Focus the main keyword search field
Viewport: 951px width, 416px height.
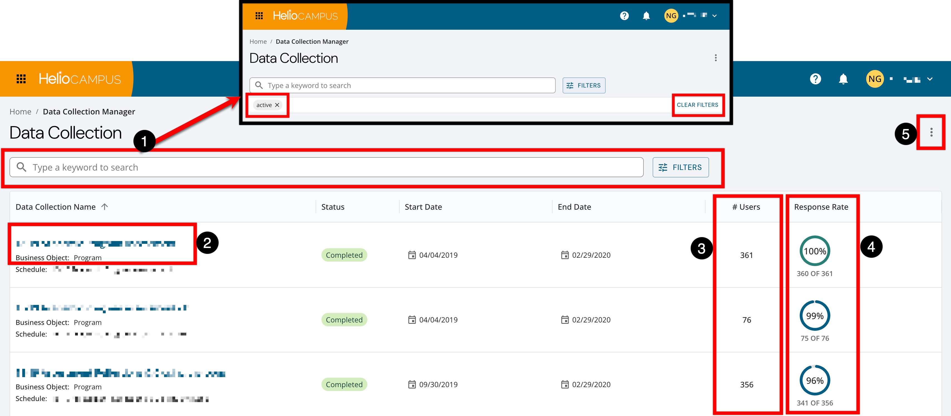(326, 167)
